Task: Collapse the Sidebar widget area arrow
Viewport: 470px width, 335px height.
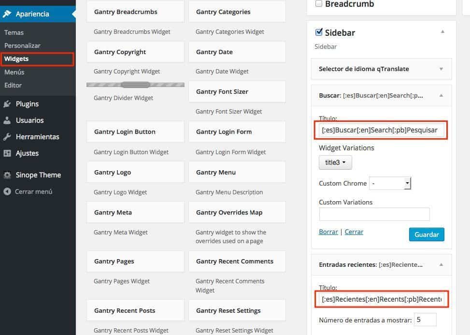Action: coord(442,32)
